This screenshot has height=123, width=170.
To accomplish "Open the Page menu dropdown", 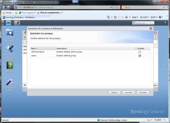I will (x=135, y=17).
